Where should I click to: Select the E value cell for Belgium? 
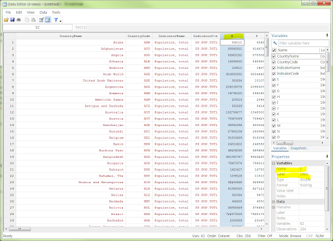tap(232, 138)
